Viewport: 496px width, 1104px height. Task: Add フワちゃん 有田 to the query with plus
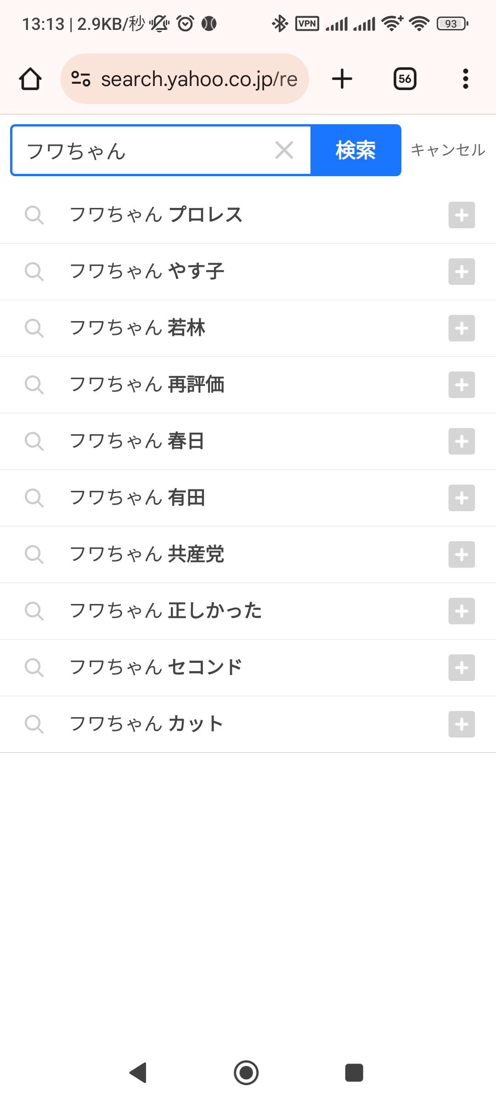click(x=462, y=498)
